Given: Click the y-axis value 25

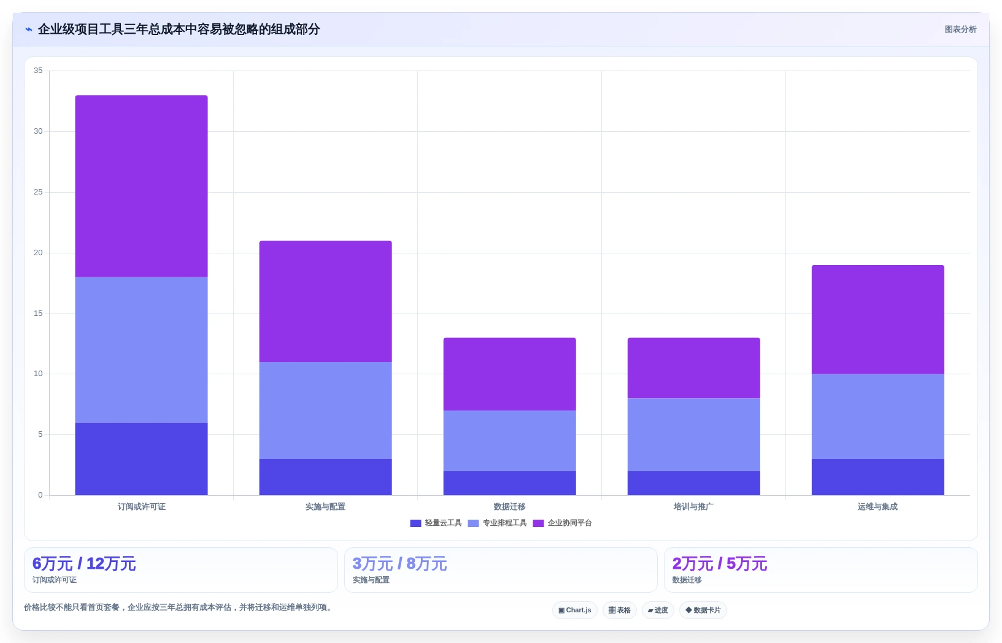Looking at the screenshot, I should pyautogui.click(x=38, y=192).
